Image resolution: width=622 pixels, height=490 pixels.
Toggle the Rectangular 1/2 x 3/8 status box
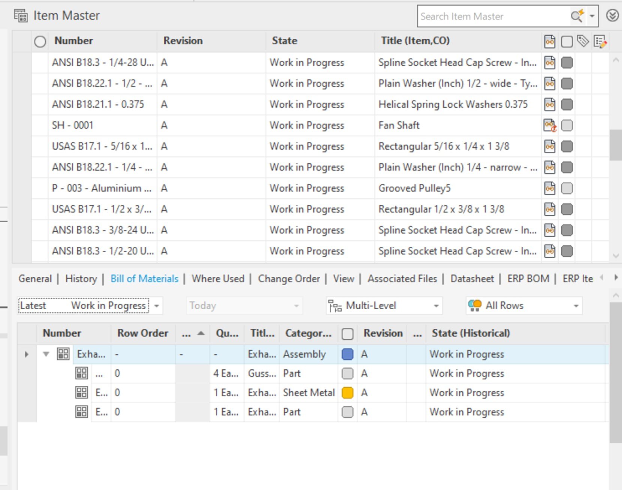[567, 209]
